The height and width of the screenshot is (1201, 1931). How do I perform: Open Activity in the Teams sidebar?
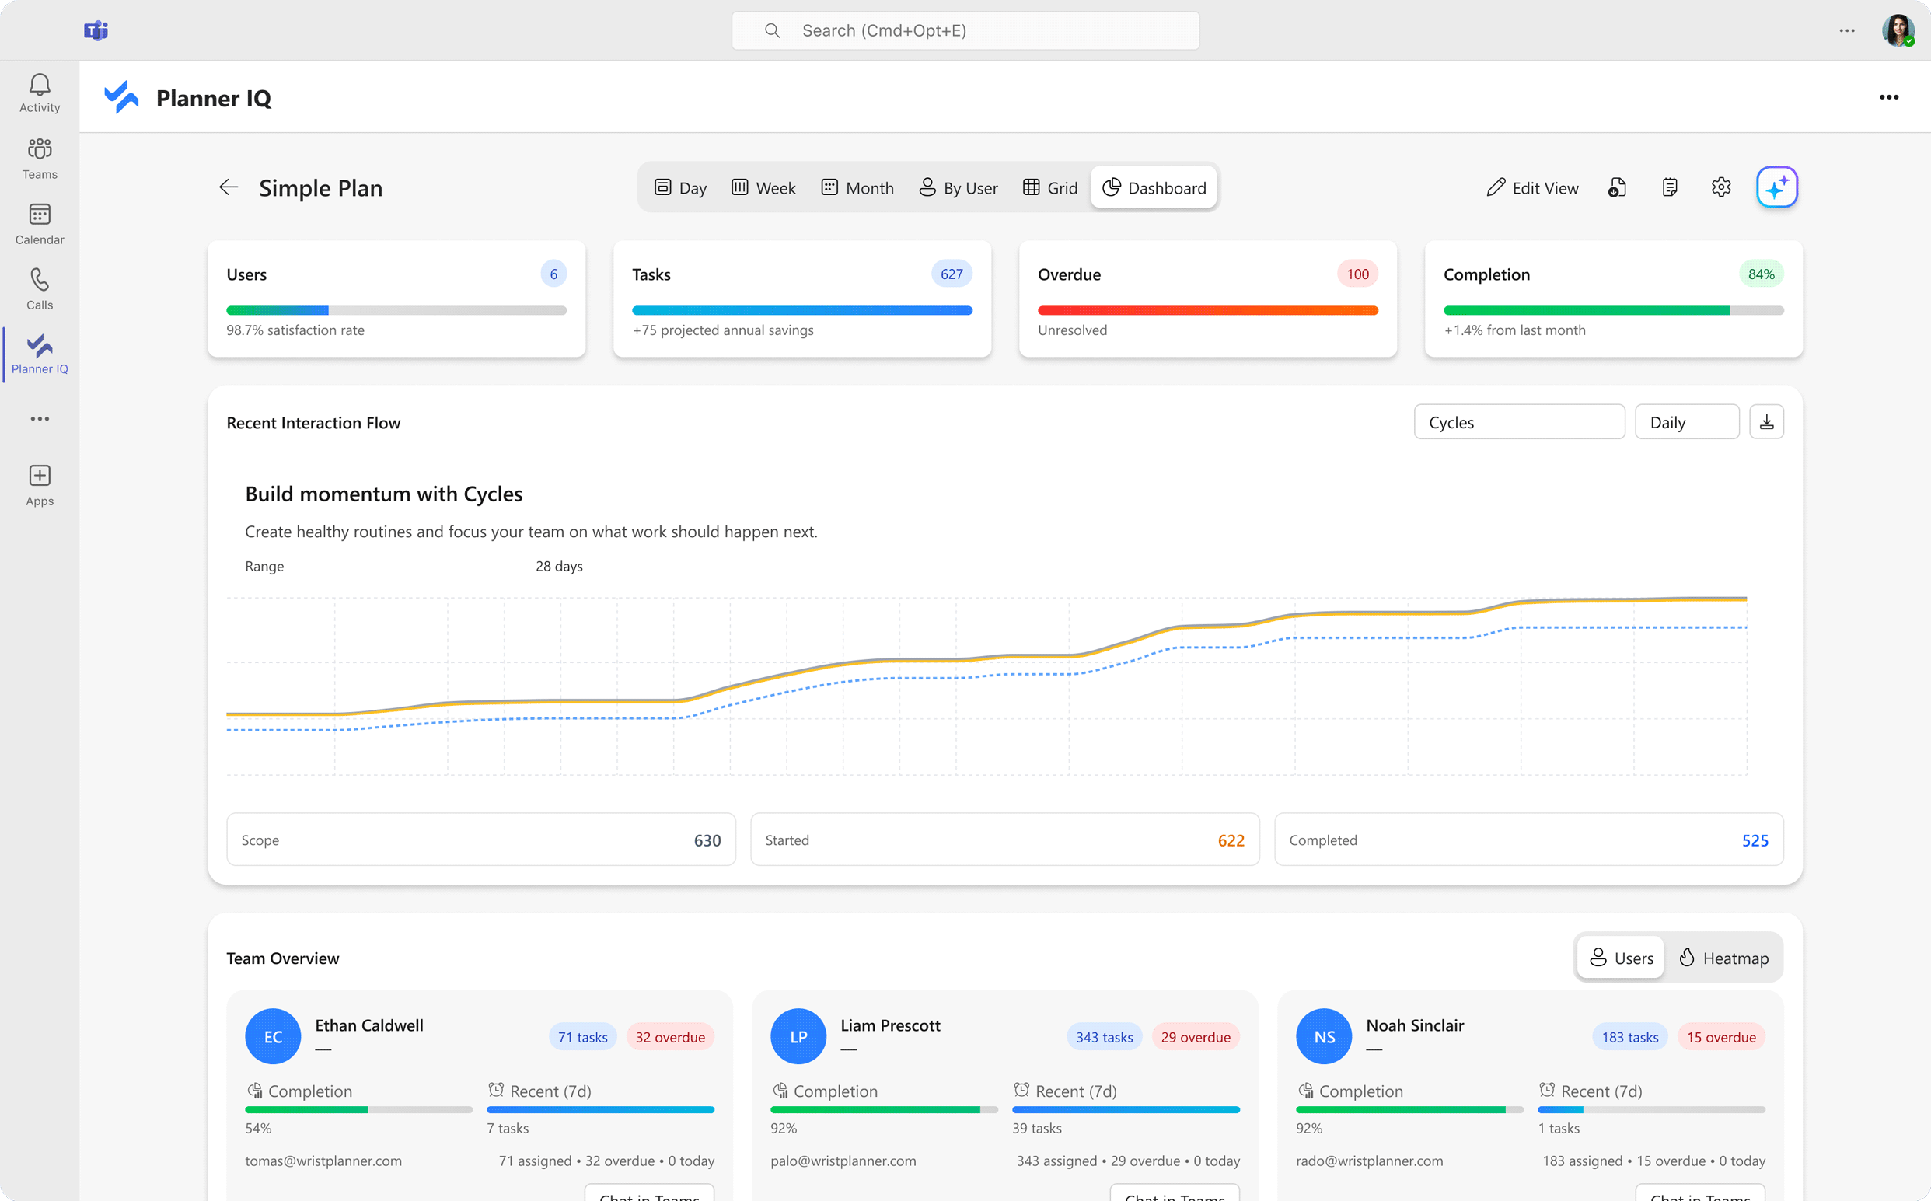[40, 93]
